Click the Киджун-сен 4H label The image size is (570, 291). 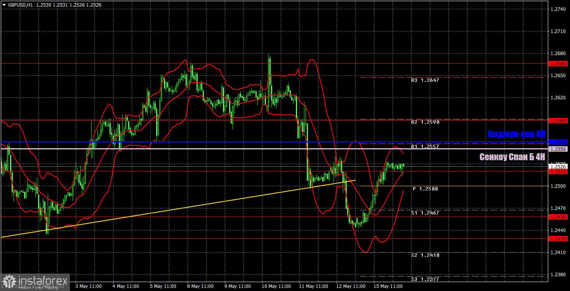516,134
